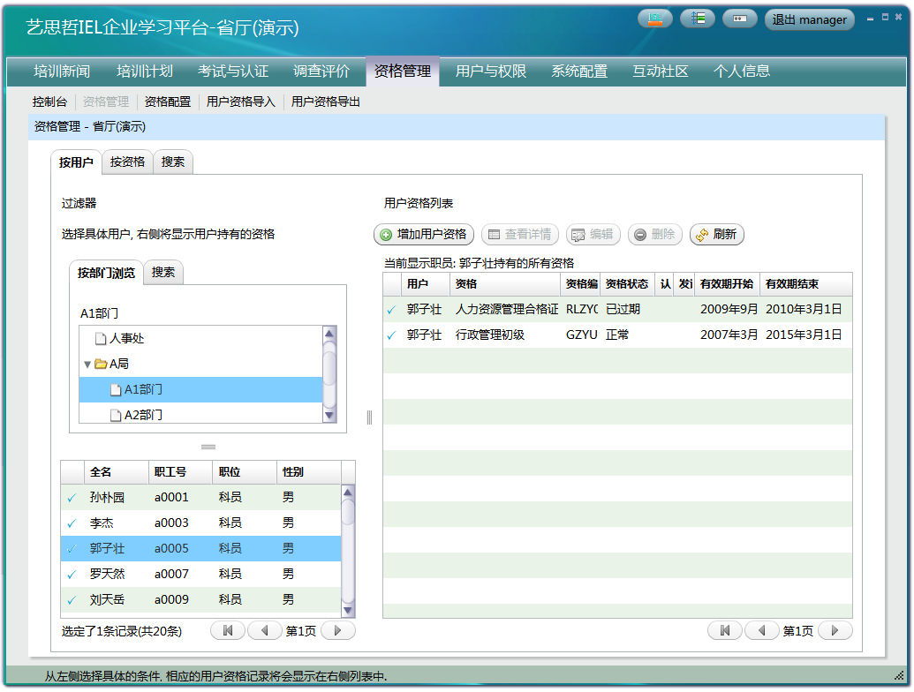Click horizontal splitter handle below department tree
914x692 pixels.
pos(208,448)
